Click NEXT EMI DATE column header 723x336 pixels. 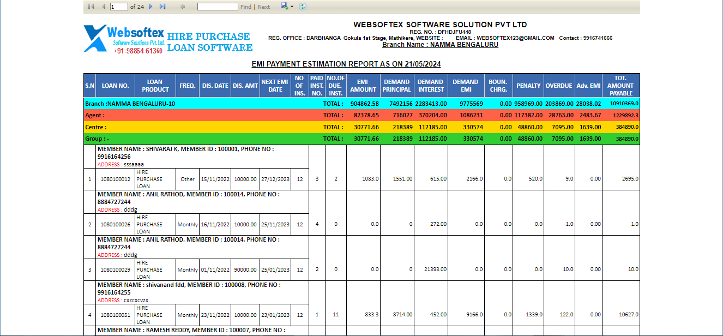click(275, 86)
